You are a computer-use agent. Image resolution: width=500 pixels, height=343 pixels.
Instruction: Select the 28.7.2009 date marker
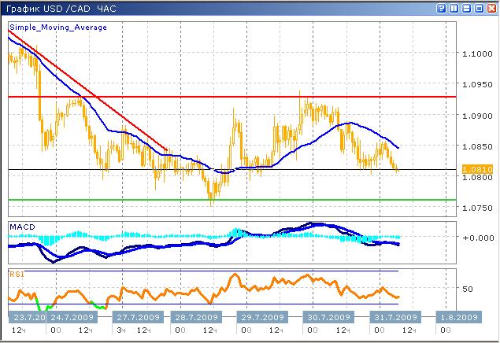197,317
